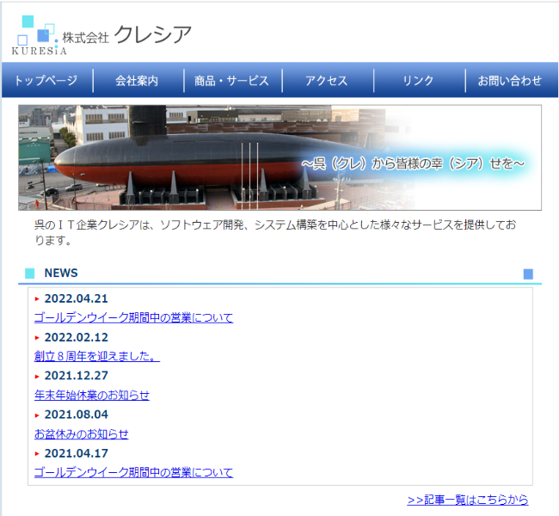559x516 pixels.
Task: Click the red arrow bullet before 2021.04.17
Action: pos(37,454)
